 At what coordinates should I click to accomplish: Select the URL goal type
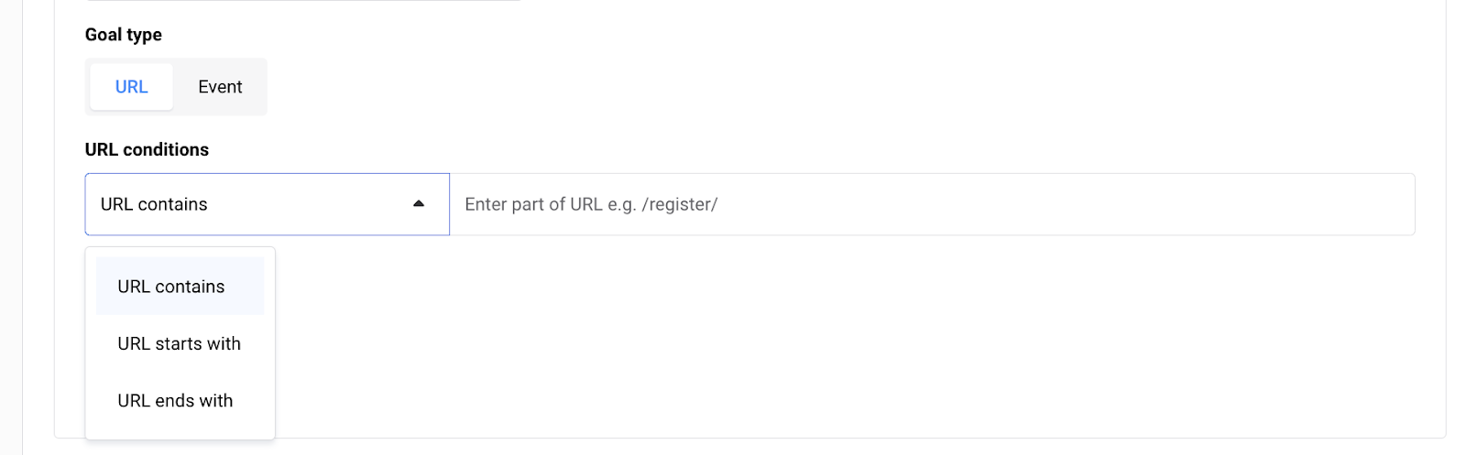point(132,87)
